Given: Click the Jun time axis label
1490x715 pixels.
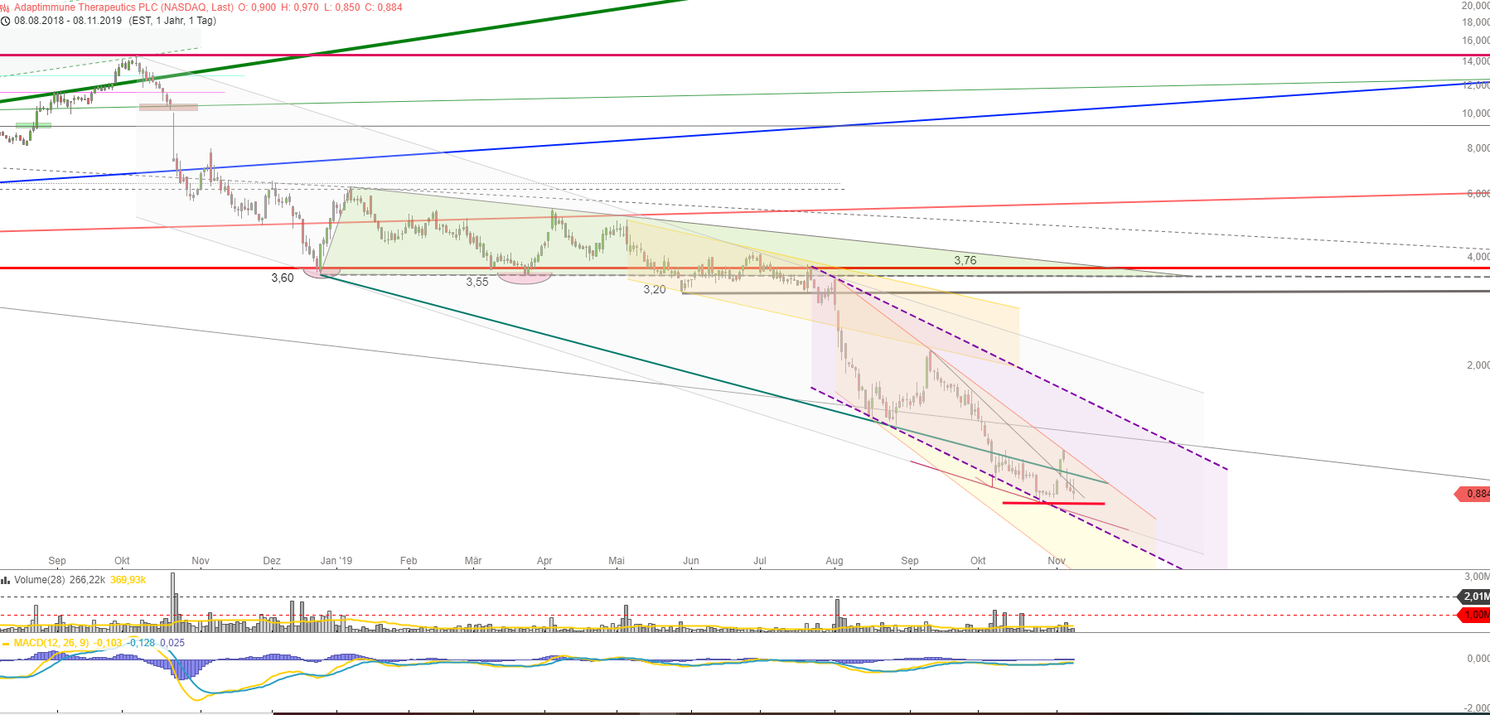Looking at the screenshot, I should click(691, 561).
